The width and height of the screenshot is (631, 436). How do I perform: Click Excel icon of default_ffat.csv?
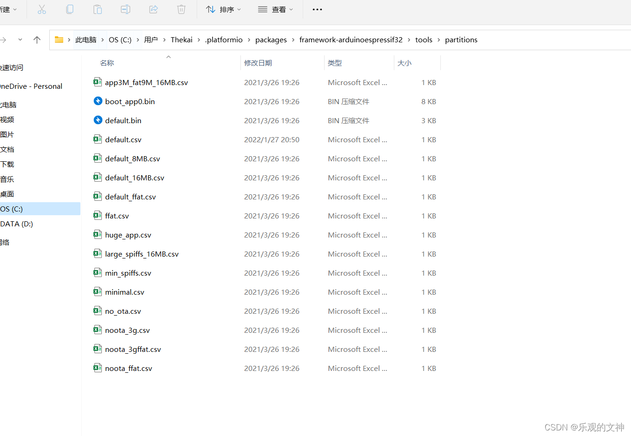click(x=98, y=197)
